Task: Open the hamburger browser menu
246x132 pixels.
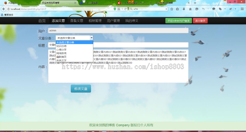Action: [x=242, y=9]
